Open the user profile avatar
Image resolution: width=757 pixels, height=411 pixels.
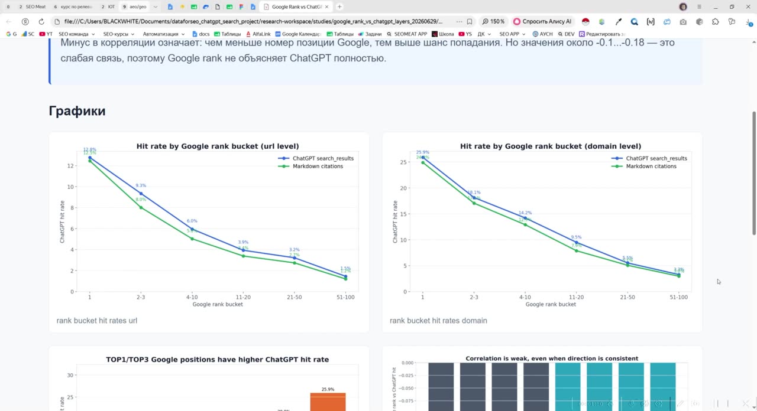(x=683, y=7)
